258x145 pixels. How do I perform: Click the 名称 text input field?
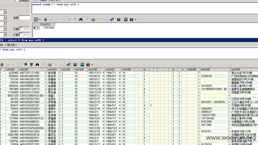click(24, 18)
